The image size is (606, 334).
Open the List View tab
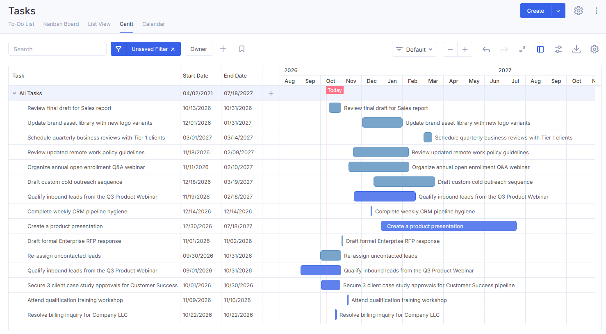point(99,24)
